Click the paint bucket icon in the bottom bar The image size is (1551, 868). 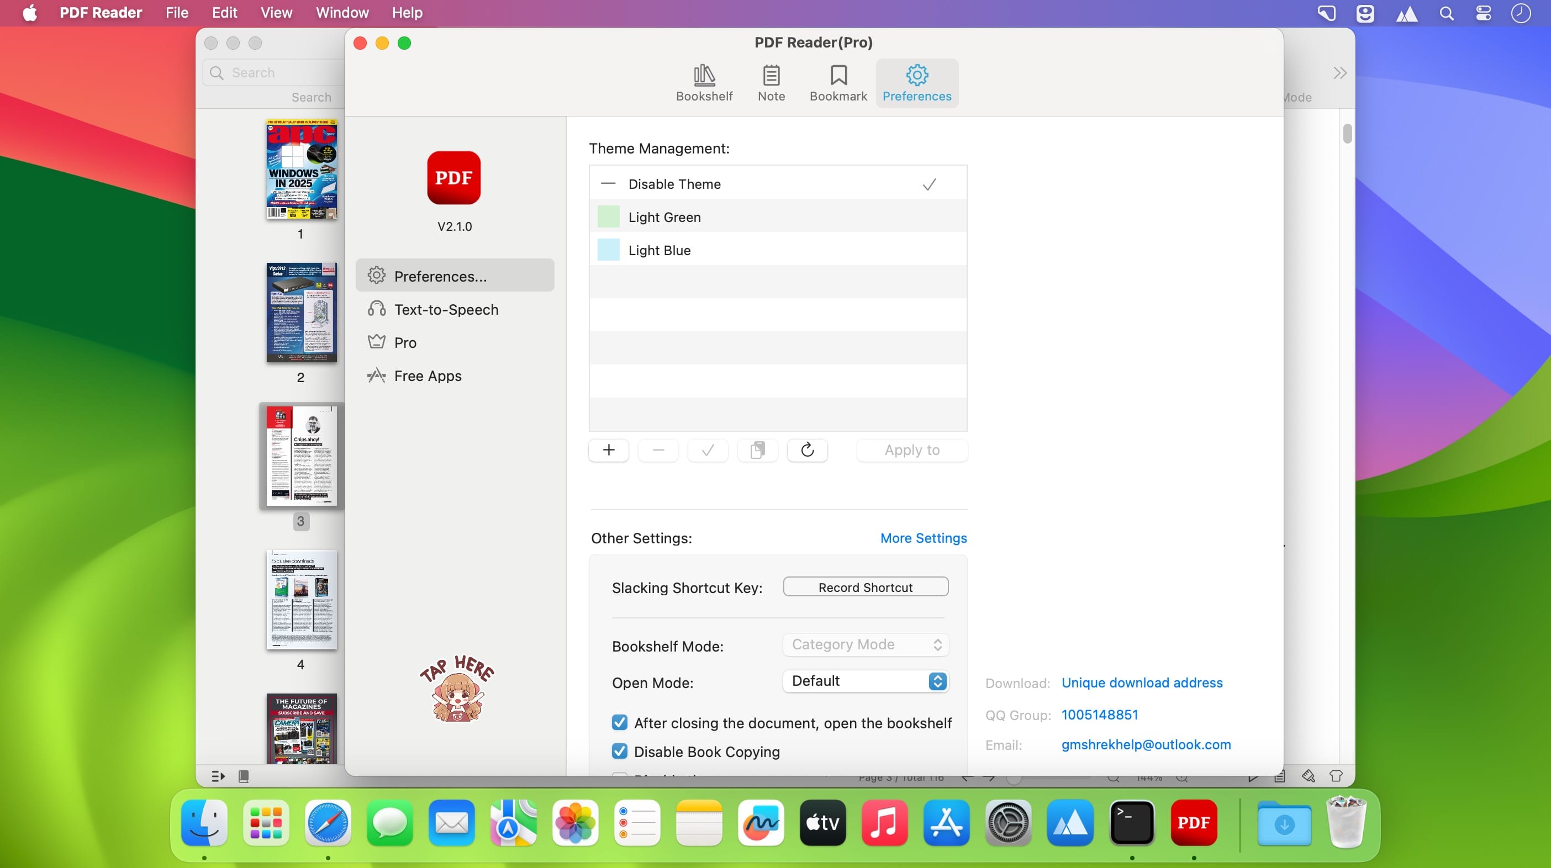point(1309,776)
